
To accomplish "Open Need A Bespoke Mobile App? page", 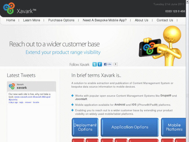I will pyautogui.click(x=105, y=20).
